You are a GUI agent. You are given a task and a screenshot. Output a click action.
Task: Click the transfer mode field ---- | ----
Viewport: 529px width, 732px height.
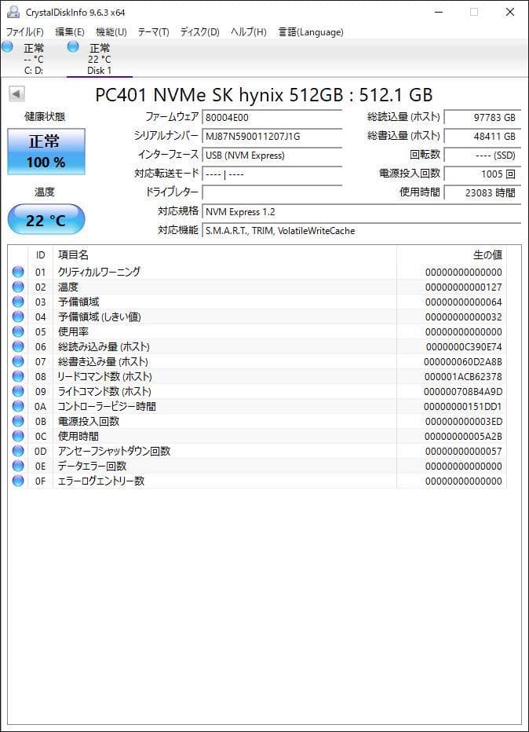[x=272, y=174]
